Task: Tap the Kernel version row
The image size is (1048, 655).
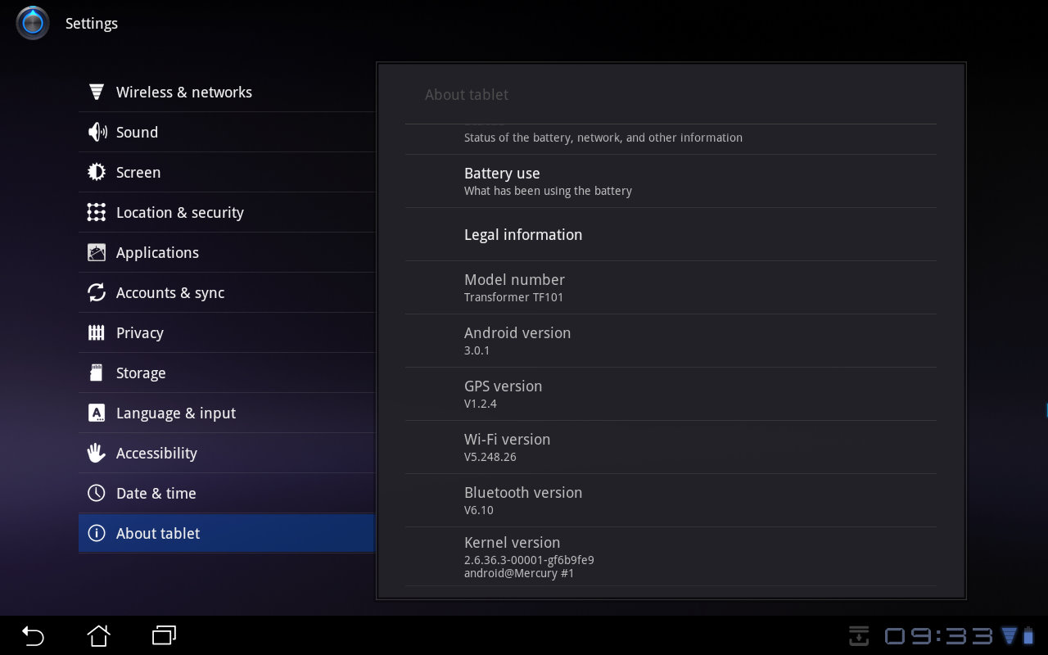Action: 671,557
